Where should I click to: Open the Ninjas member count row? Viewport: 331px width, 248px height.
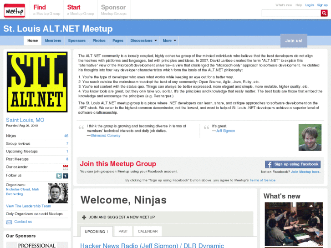pyautogui.click(x=37, y=136)
